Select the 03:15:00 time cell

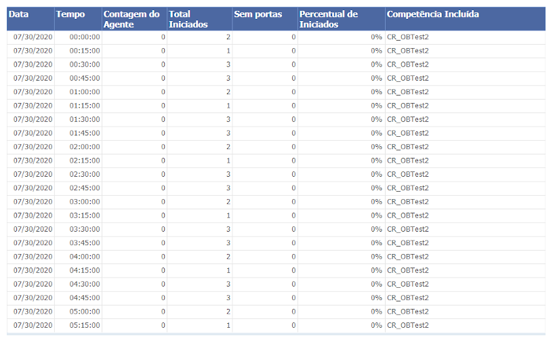coord(79,216)
